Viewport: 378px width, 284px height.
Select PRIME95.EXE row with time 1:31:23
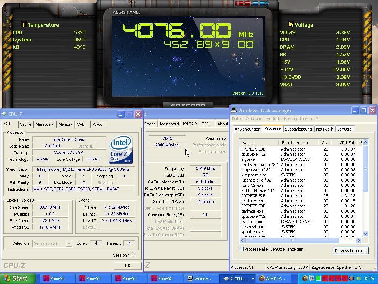point(301,196)
